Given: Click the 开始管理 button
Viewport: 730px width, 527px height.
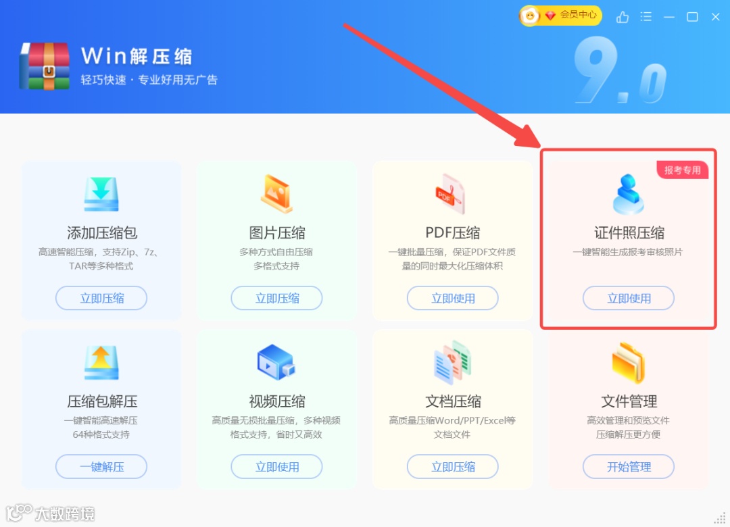Looking at the screenshot, I should 629,466.
